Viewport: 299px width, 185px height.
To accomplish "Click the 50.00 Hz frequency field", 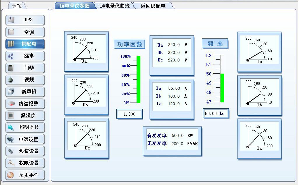I will coord(216,114).
